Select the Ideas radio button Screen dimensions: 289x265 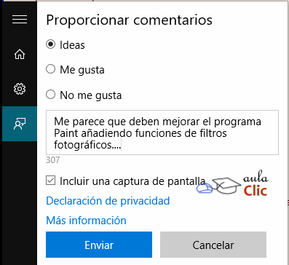coord(51,44)
